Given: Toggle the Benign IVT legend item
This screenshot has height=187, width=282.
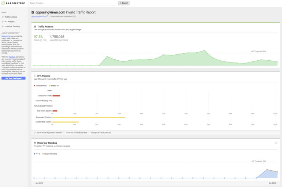Looking at the screenshot, I should click(54, 86).
